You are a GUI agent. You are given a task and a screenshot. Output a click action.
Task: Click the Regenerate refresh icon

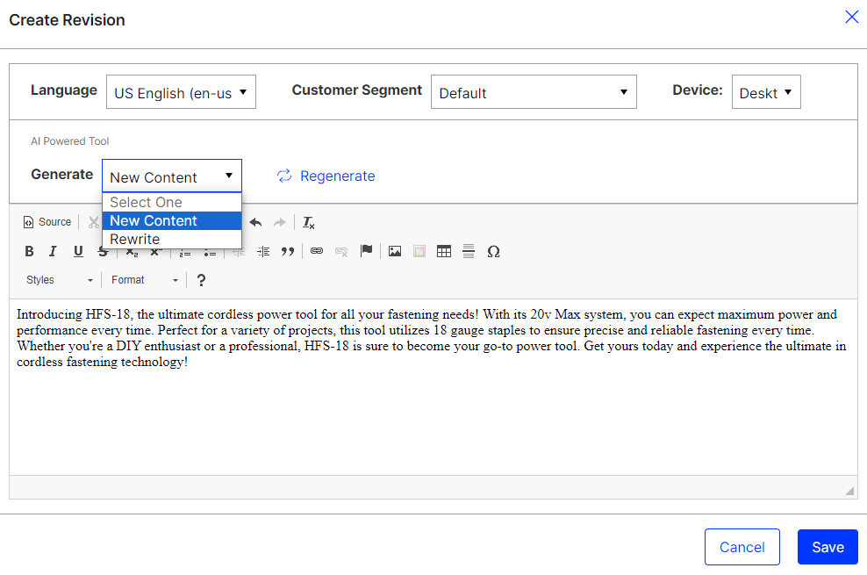pyautogui.click(x=284, y=176)
